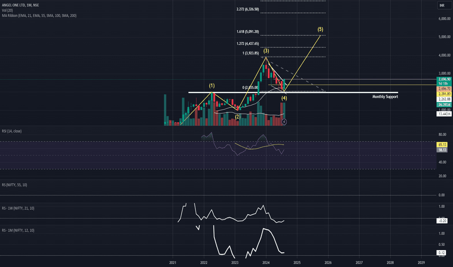Select the Monthly Support text label
The width and height of the screenshot is (453, 267).
pyautogui.click(x=385, y=97)
